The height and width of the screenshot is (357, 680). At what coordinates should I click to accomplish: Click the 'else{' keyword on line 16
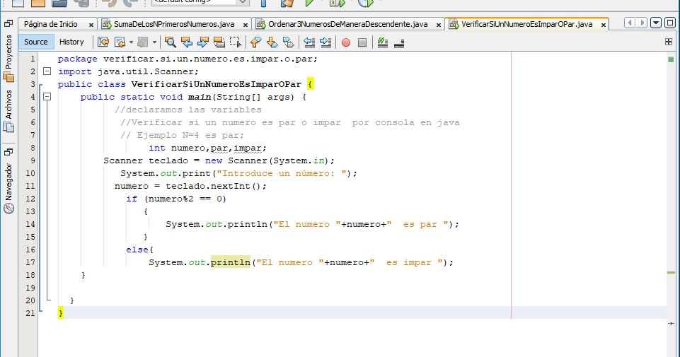point(139,250)
